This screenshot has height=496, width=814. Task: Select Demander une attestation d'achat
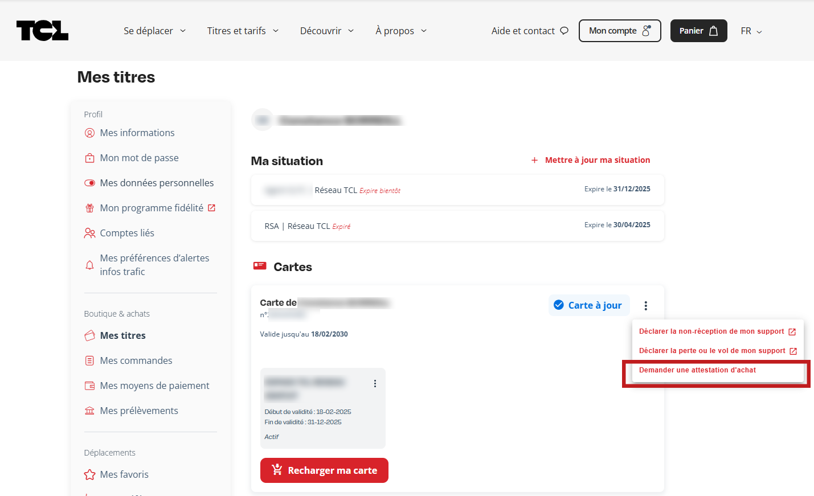697,370
